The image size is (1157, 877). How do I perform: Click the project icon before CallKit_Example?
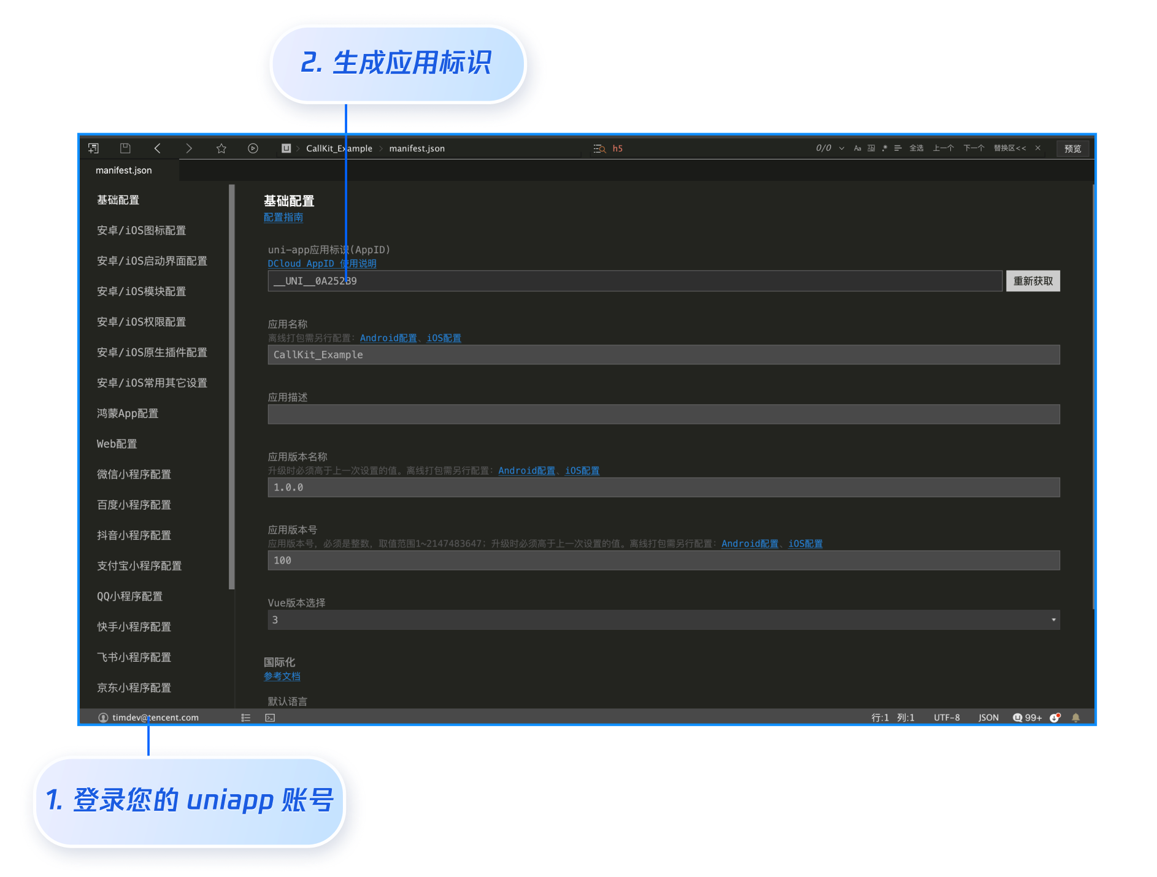pyautogui.click(x=286, y=148)
